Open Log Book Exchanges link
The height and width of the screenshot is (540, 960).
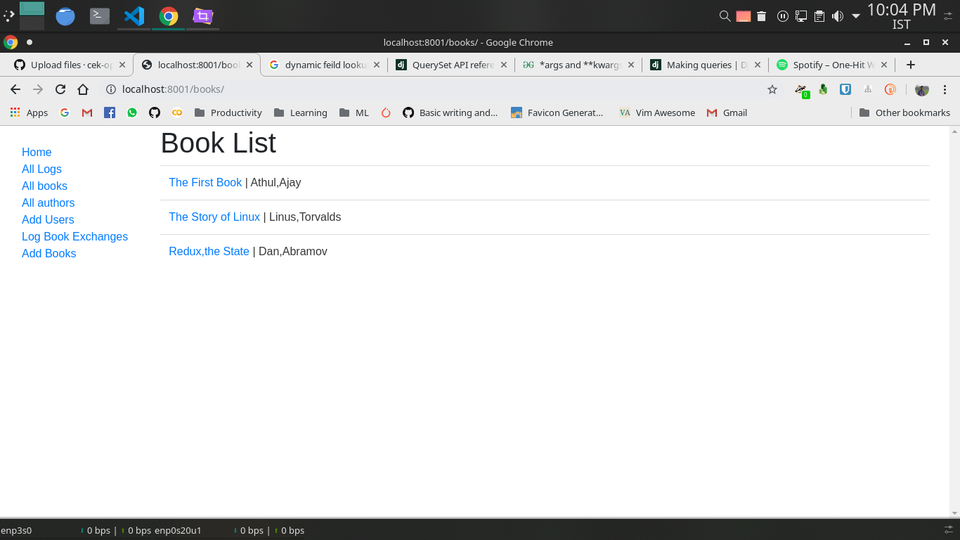pos(74,236)
